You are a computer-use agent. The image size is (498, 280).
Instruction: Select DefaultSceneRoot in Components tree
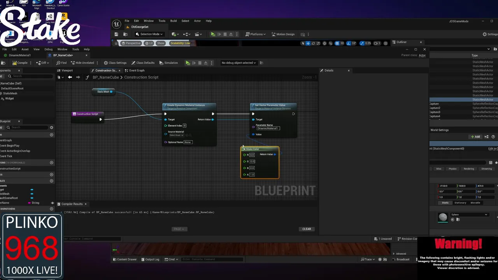coord(12,88)
